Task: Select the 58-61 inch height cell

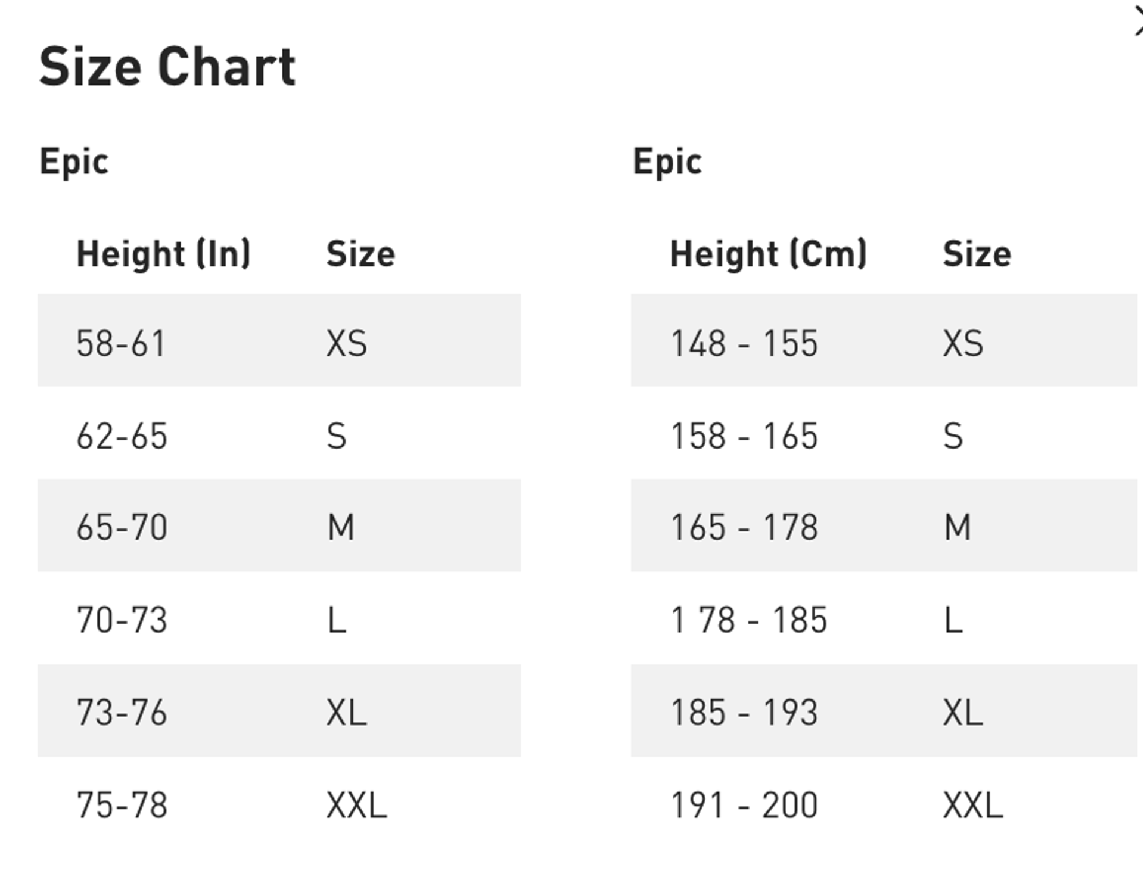Action: click(121, 343)
